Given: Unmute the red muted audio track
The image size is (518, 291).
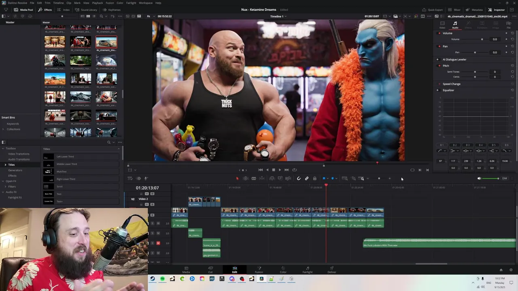Looking at the screenshot, I should tap(158, 243).
